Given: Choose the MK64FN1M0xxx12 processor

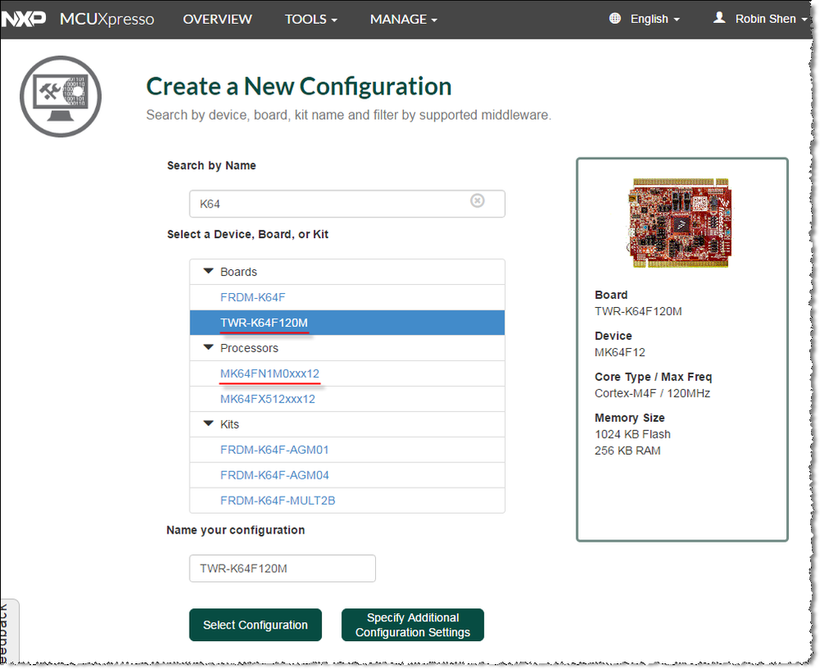Looking at the screenshot, I should 269,373.
